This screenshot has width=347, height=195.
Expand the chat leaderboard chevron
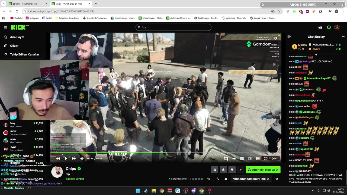(x=316, y=54)
